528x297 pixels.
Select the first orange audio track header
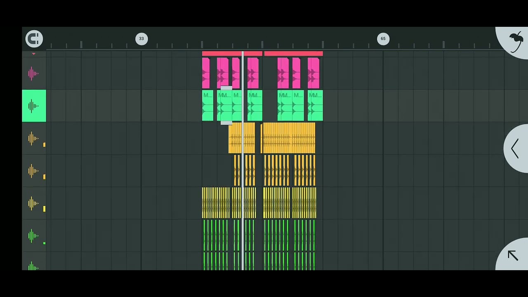(x=34, y=138)
